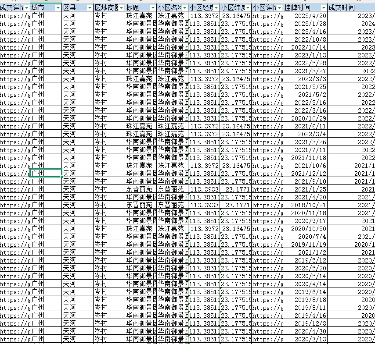Image resolution: width=375 pixels, height=344 pixels.
Task: Select the listing date 2022/3/3 cell
Action: pos(305,79)
